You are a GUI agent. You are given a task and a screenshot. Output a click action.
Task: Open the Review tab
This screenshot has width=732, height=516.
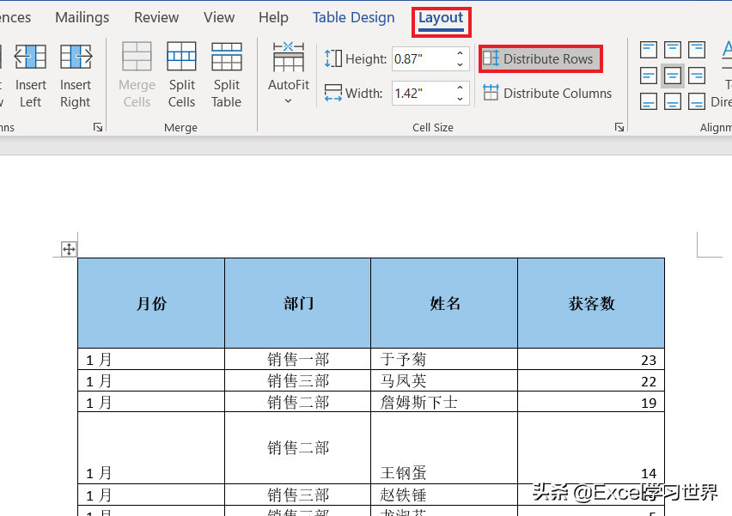pyautogui.click(x=156, y=18)
